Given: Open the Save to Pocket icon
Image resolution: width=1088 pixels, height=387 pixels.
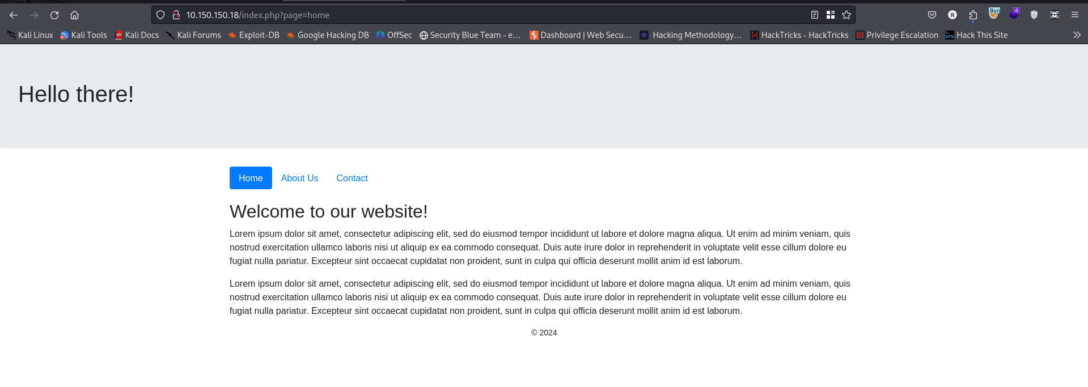Looking at the screenshot, I should [932, 15].
